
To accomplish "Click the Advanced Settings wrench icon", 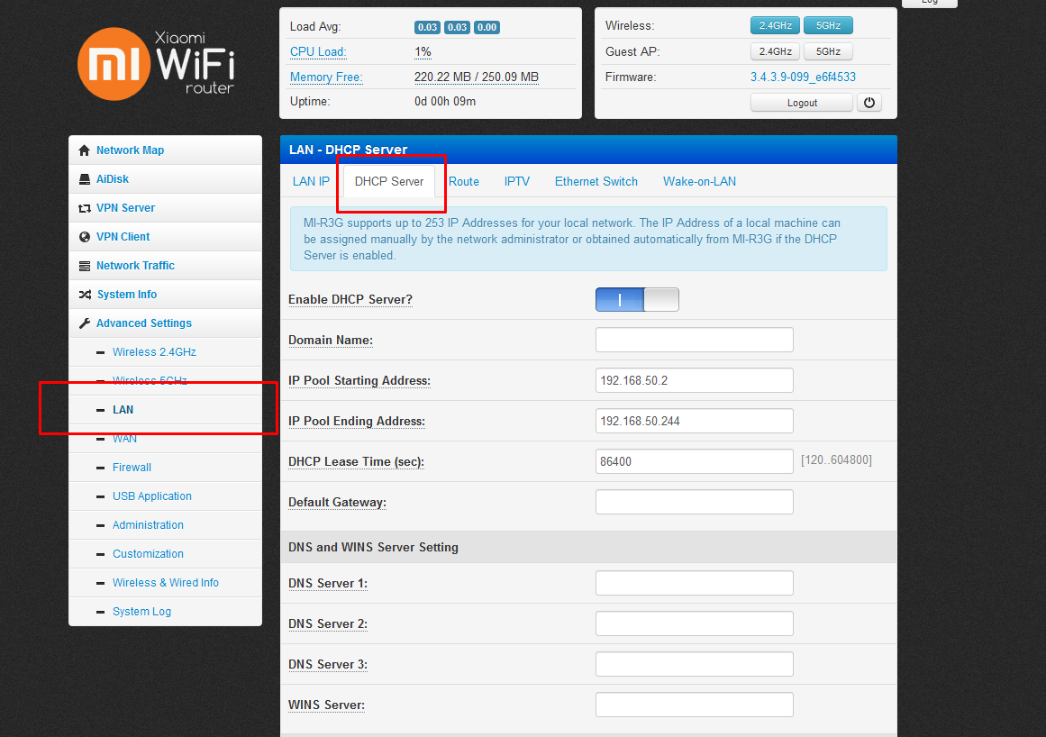I will (85, 323).
